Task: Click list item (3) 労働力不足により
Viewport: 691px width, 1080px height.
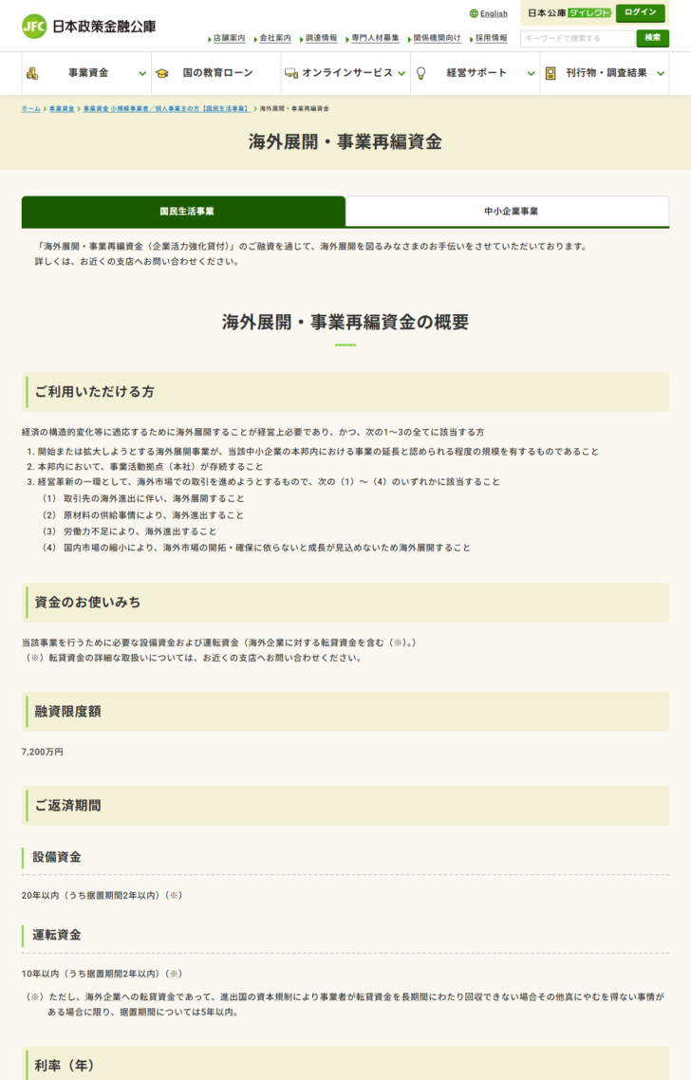Action: (x=129, y=531)
